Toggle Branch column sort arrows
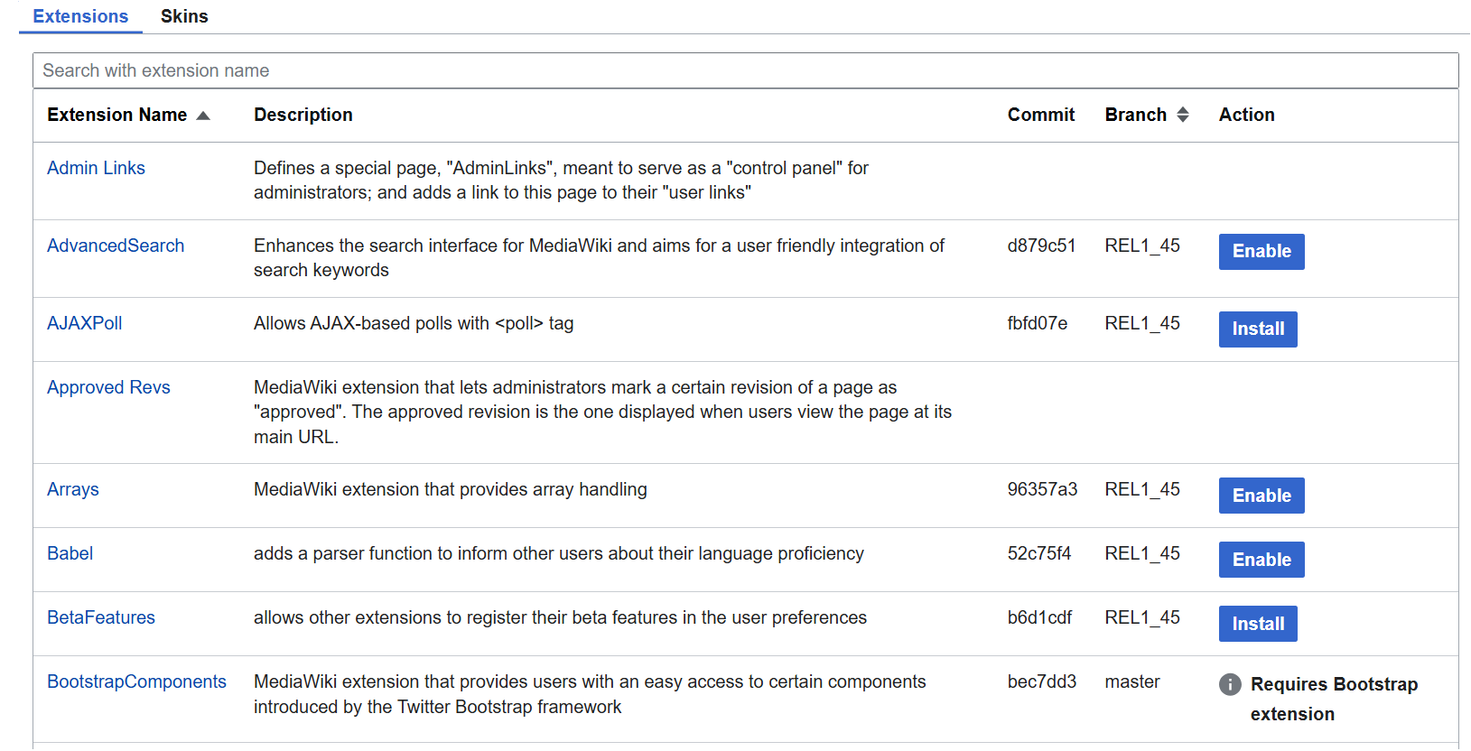 1183,115
